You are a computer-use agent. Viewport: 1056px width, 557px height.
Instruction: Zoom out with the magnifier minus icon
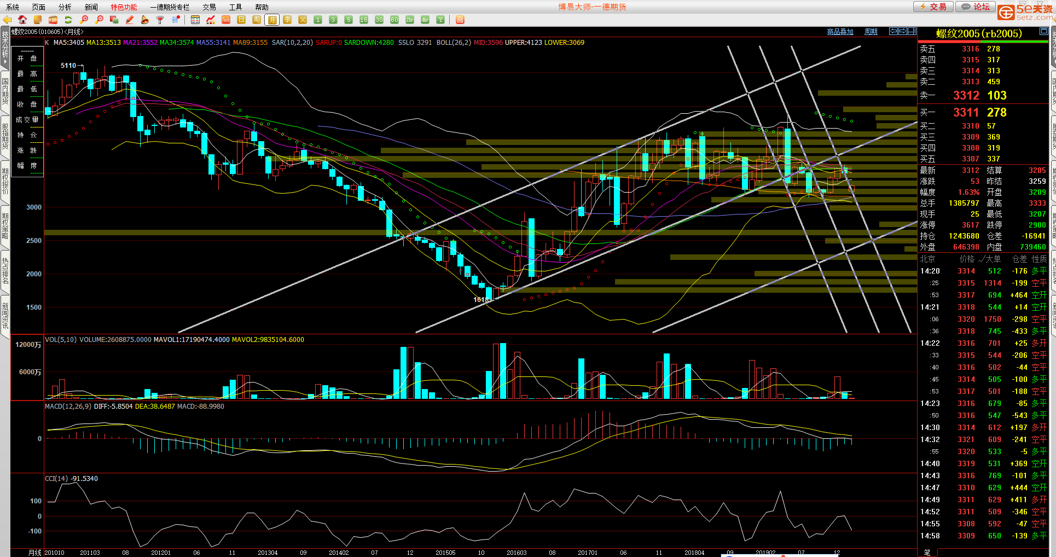(x=99, y=20)
